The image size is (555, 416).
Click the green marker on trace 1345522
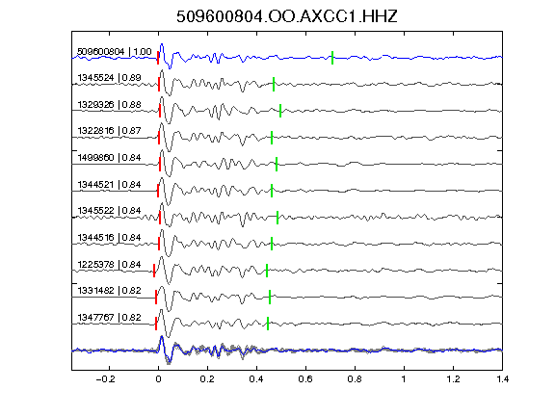click(x=277, y=218)
